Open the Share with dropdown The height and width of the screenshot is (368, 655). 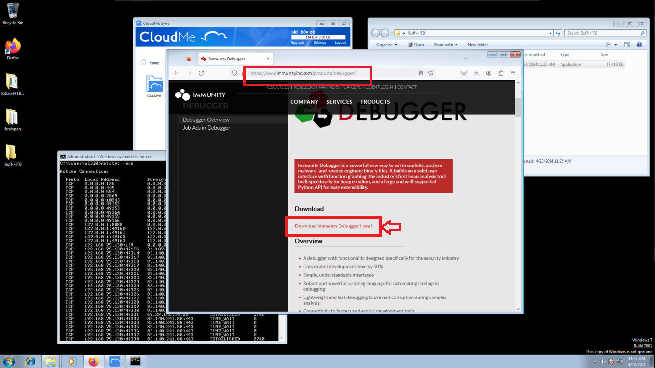click(x=445, y=45)
